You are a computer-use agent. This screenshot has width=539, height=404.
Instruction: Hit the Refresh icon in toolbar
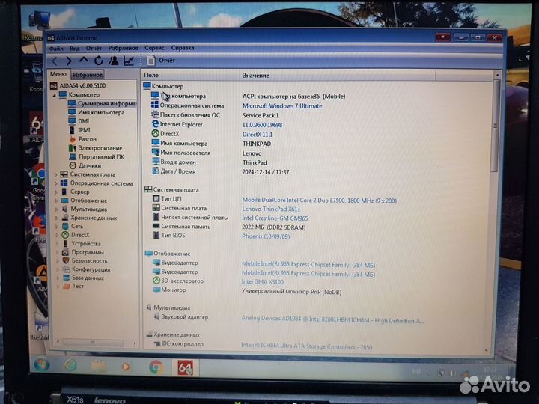[x=99, y=61]
